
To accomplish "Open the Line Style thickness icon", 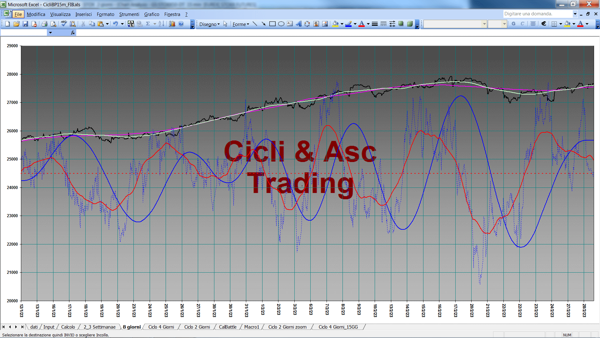I will coord(375,24).
